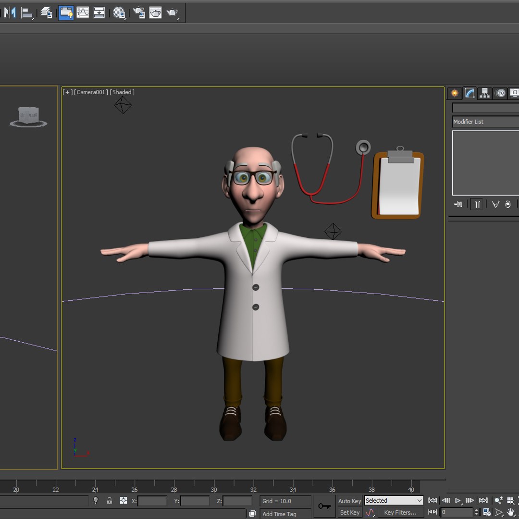The height and width of the screenshot is (519, 519).
Task: Toggle Key Mode button
Action: [x=432, y=512]
